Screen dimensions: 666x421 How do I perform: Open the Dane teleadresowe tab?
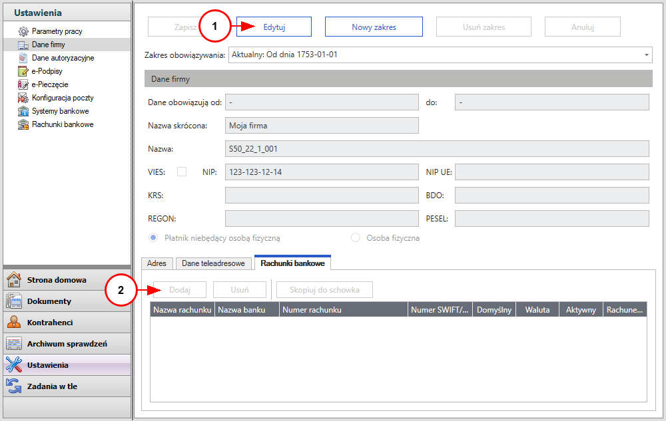214,263
